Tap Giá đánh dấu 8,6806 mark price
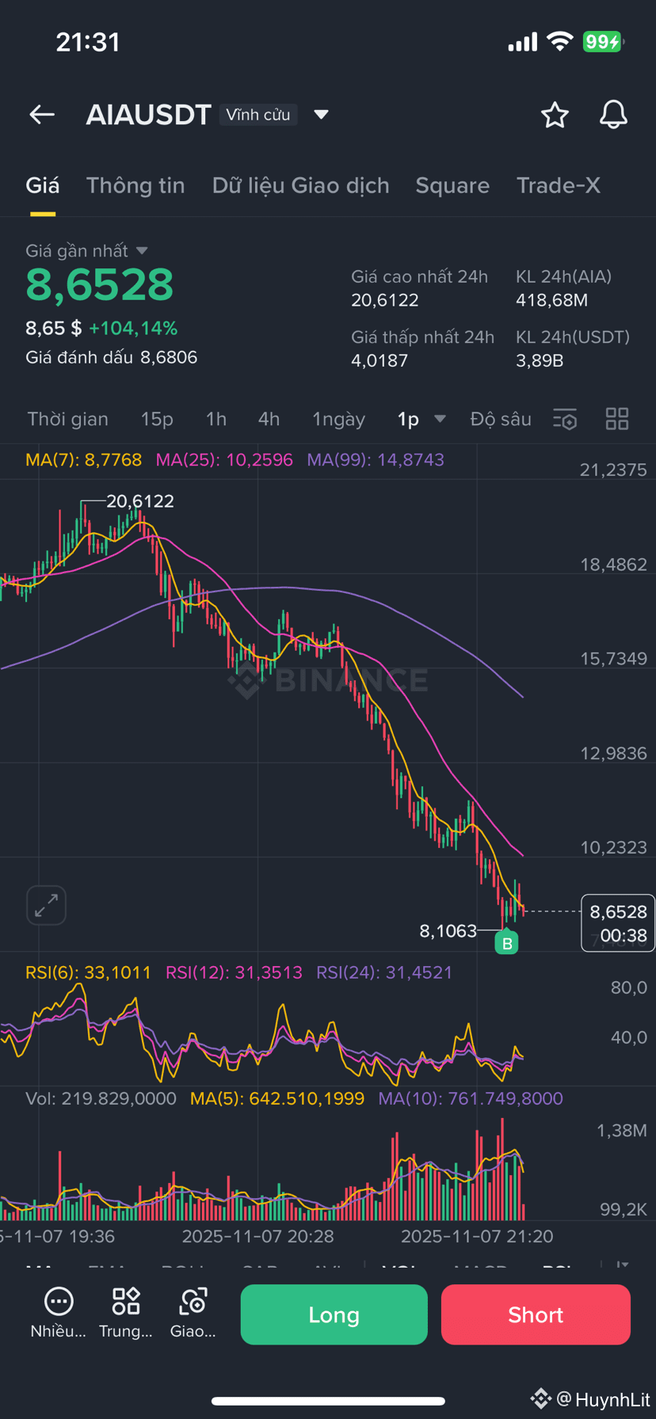This screenshot has width=656, height=1419. [112, 357]
